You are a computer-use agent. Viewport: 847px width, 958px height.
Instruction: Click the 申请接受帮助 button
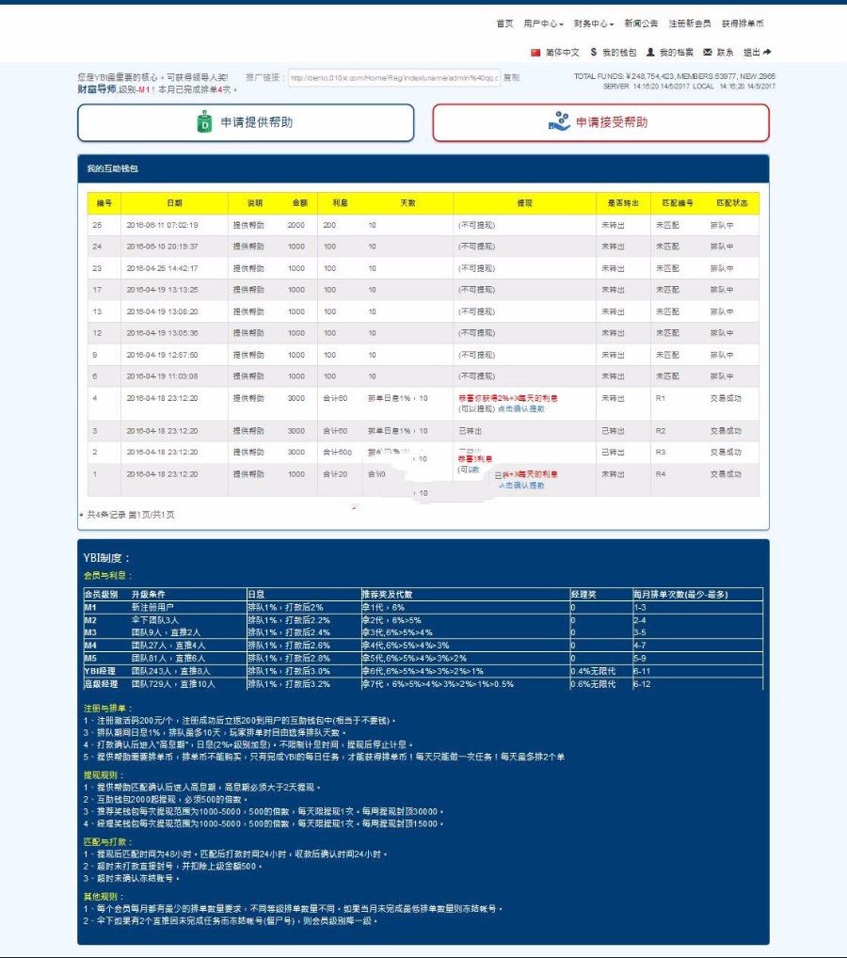click(x=600, y=122)
